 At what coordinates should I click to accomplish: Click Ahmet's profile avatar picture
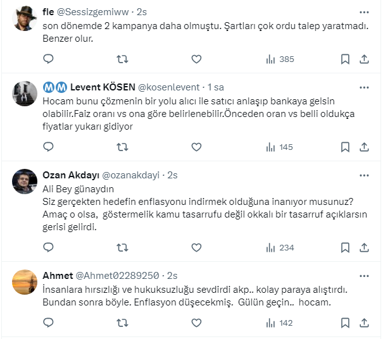tap(26, 283)
